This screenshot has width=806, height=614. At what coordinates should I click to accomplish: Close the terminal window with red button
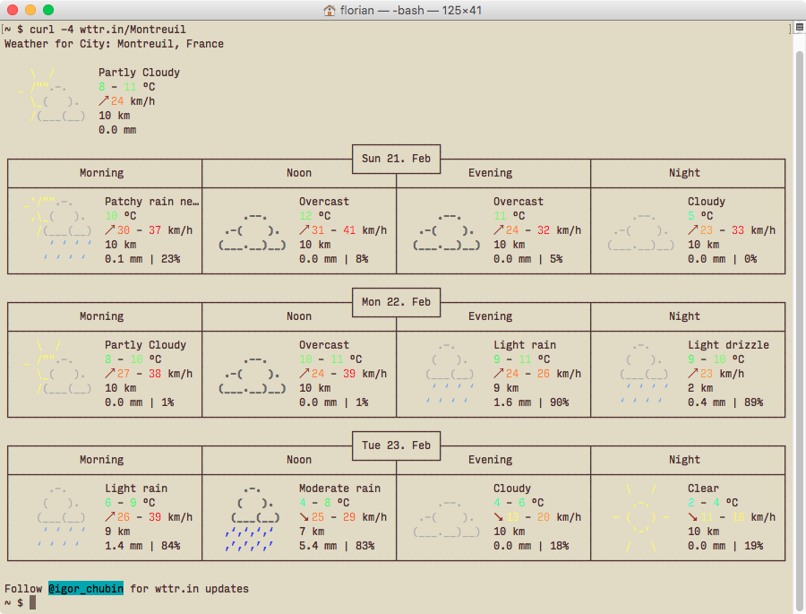click(13, 10)
